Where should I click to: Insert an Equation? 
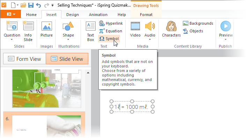pos(110,31)
